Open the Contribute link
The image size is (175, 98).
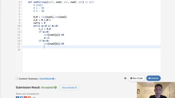46,79
